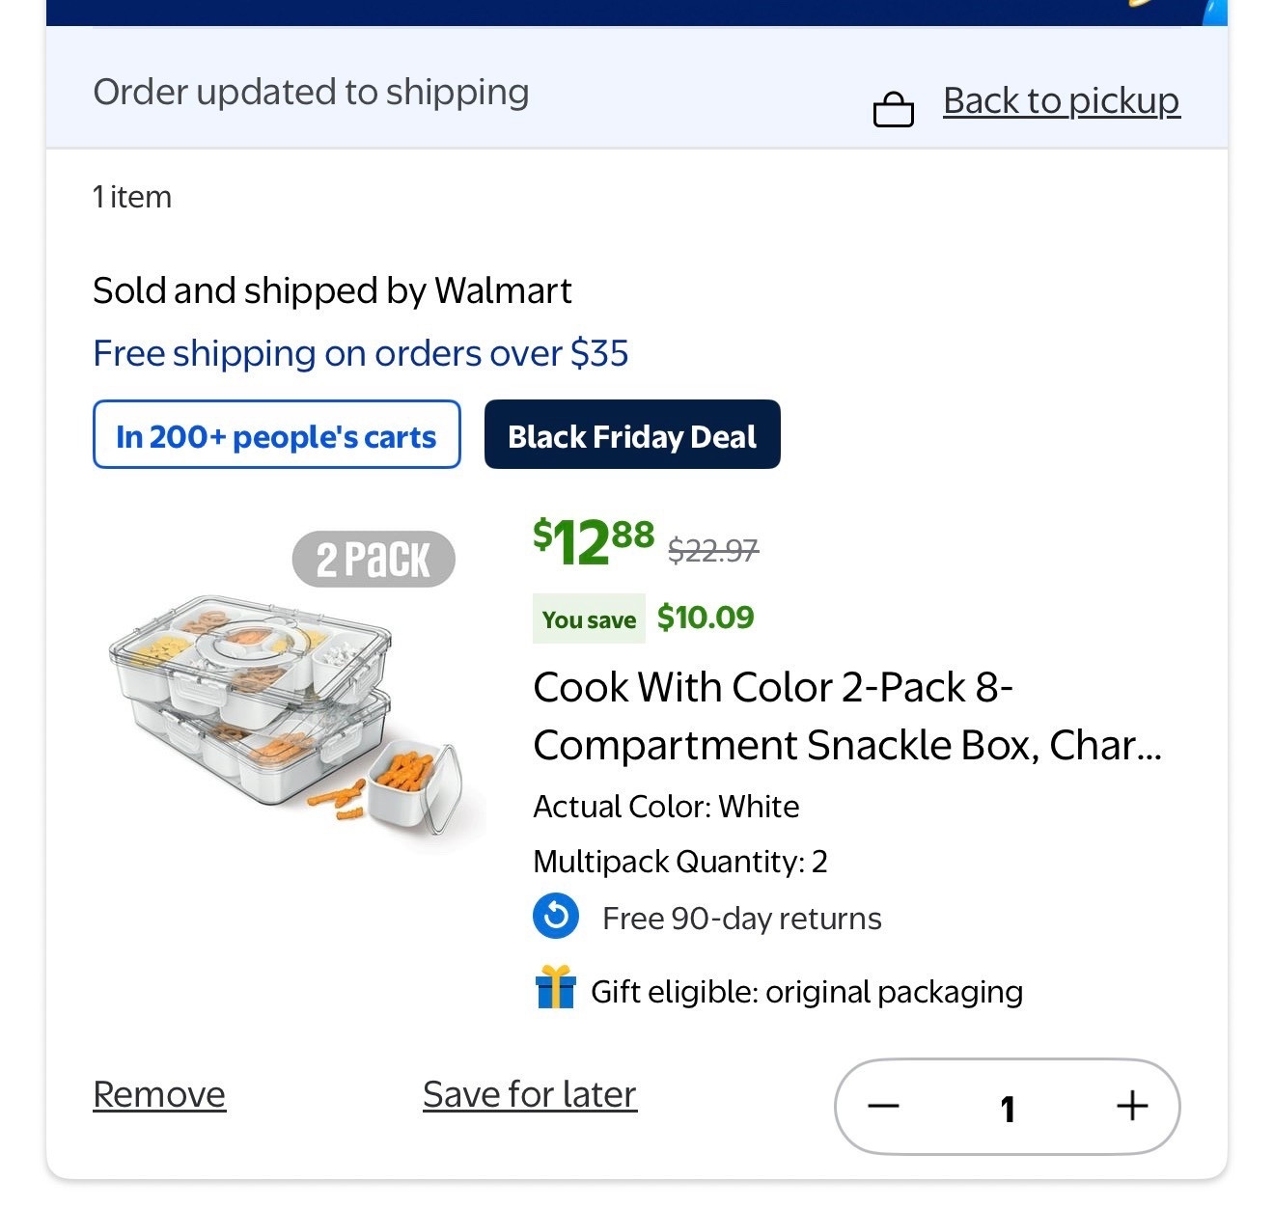The width and height of the screenshot is (1274, 1209).
Task: Tap the gift box icon
Action: coord(555,988)
